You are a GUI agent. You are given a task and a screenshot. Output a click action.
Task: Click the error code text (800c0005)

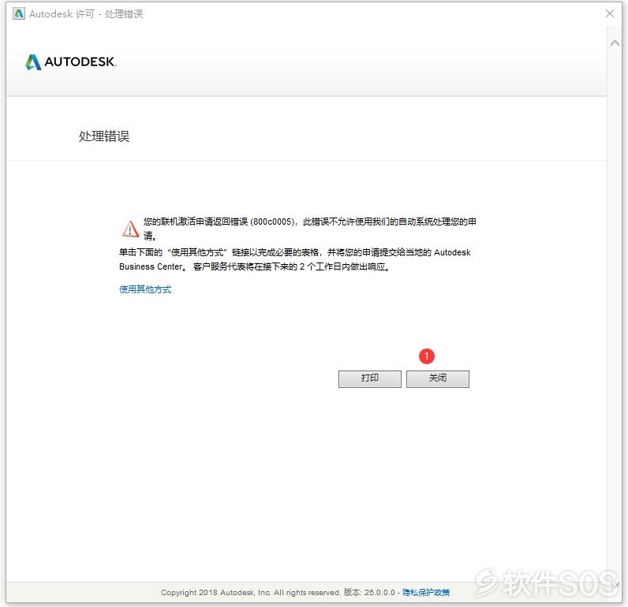click(272, 222)
